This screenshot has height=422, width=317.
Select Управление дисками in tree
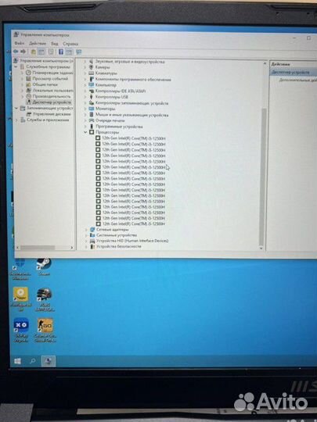tap(52, 114)
